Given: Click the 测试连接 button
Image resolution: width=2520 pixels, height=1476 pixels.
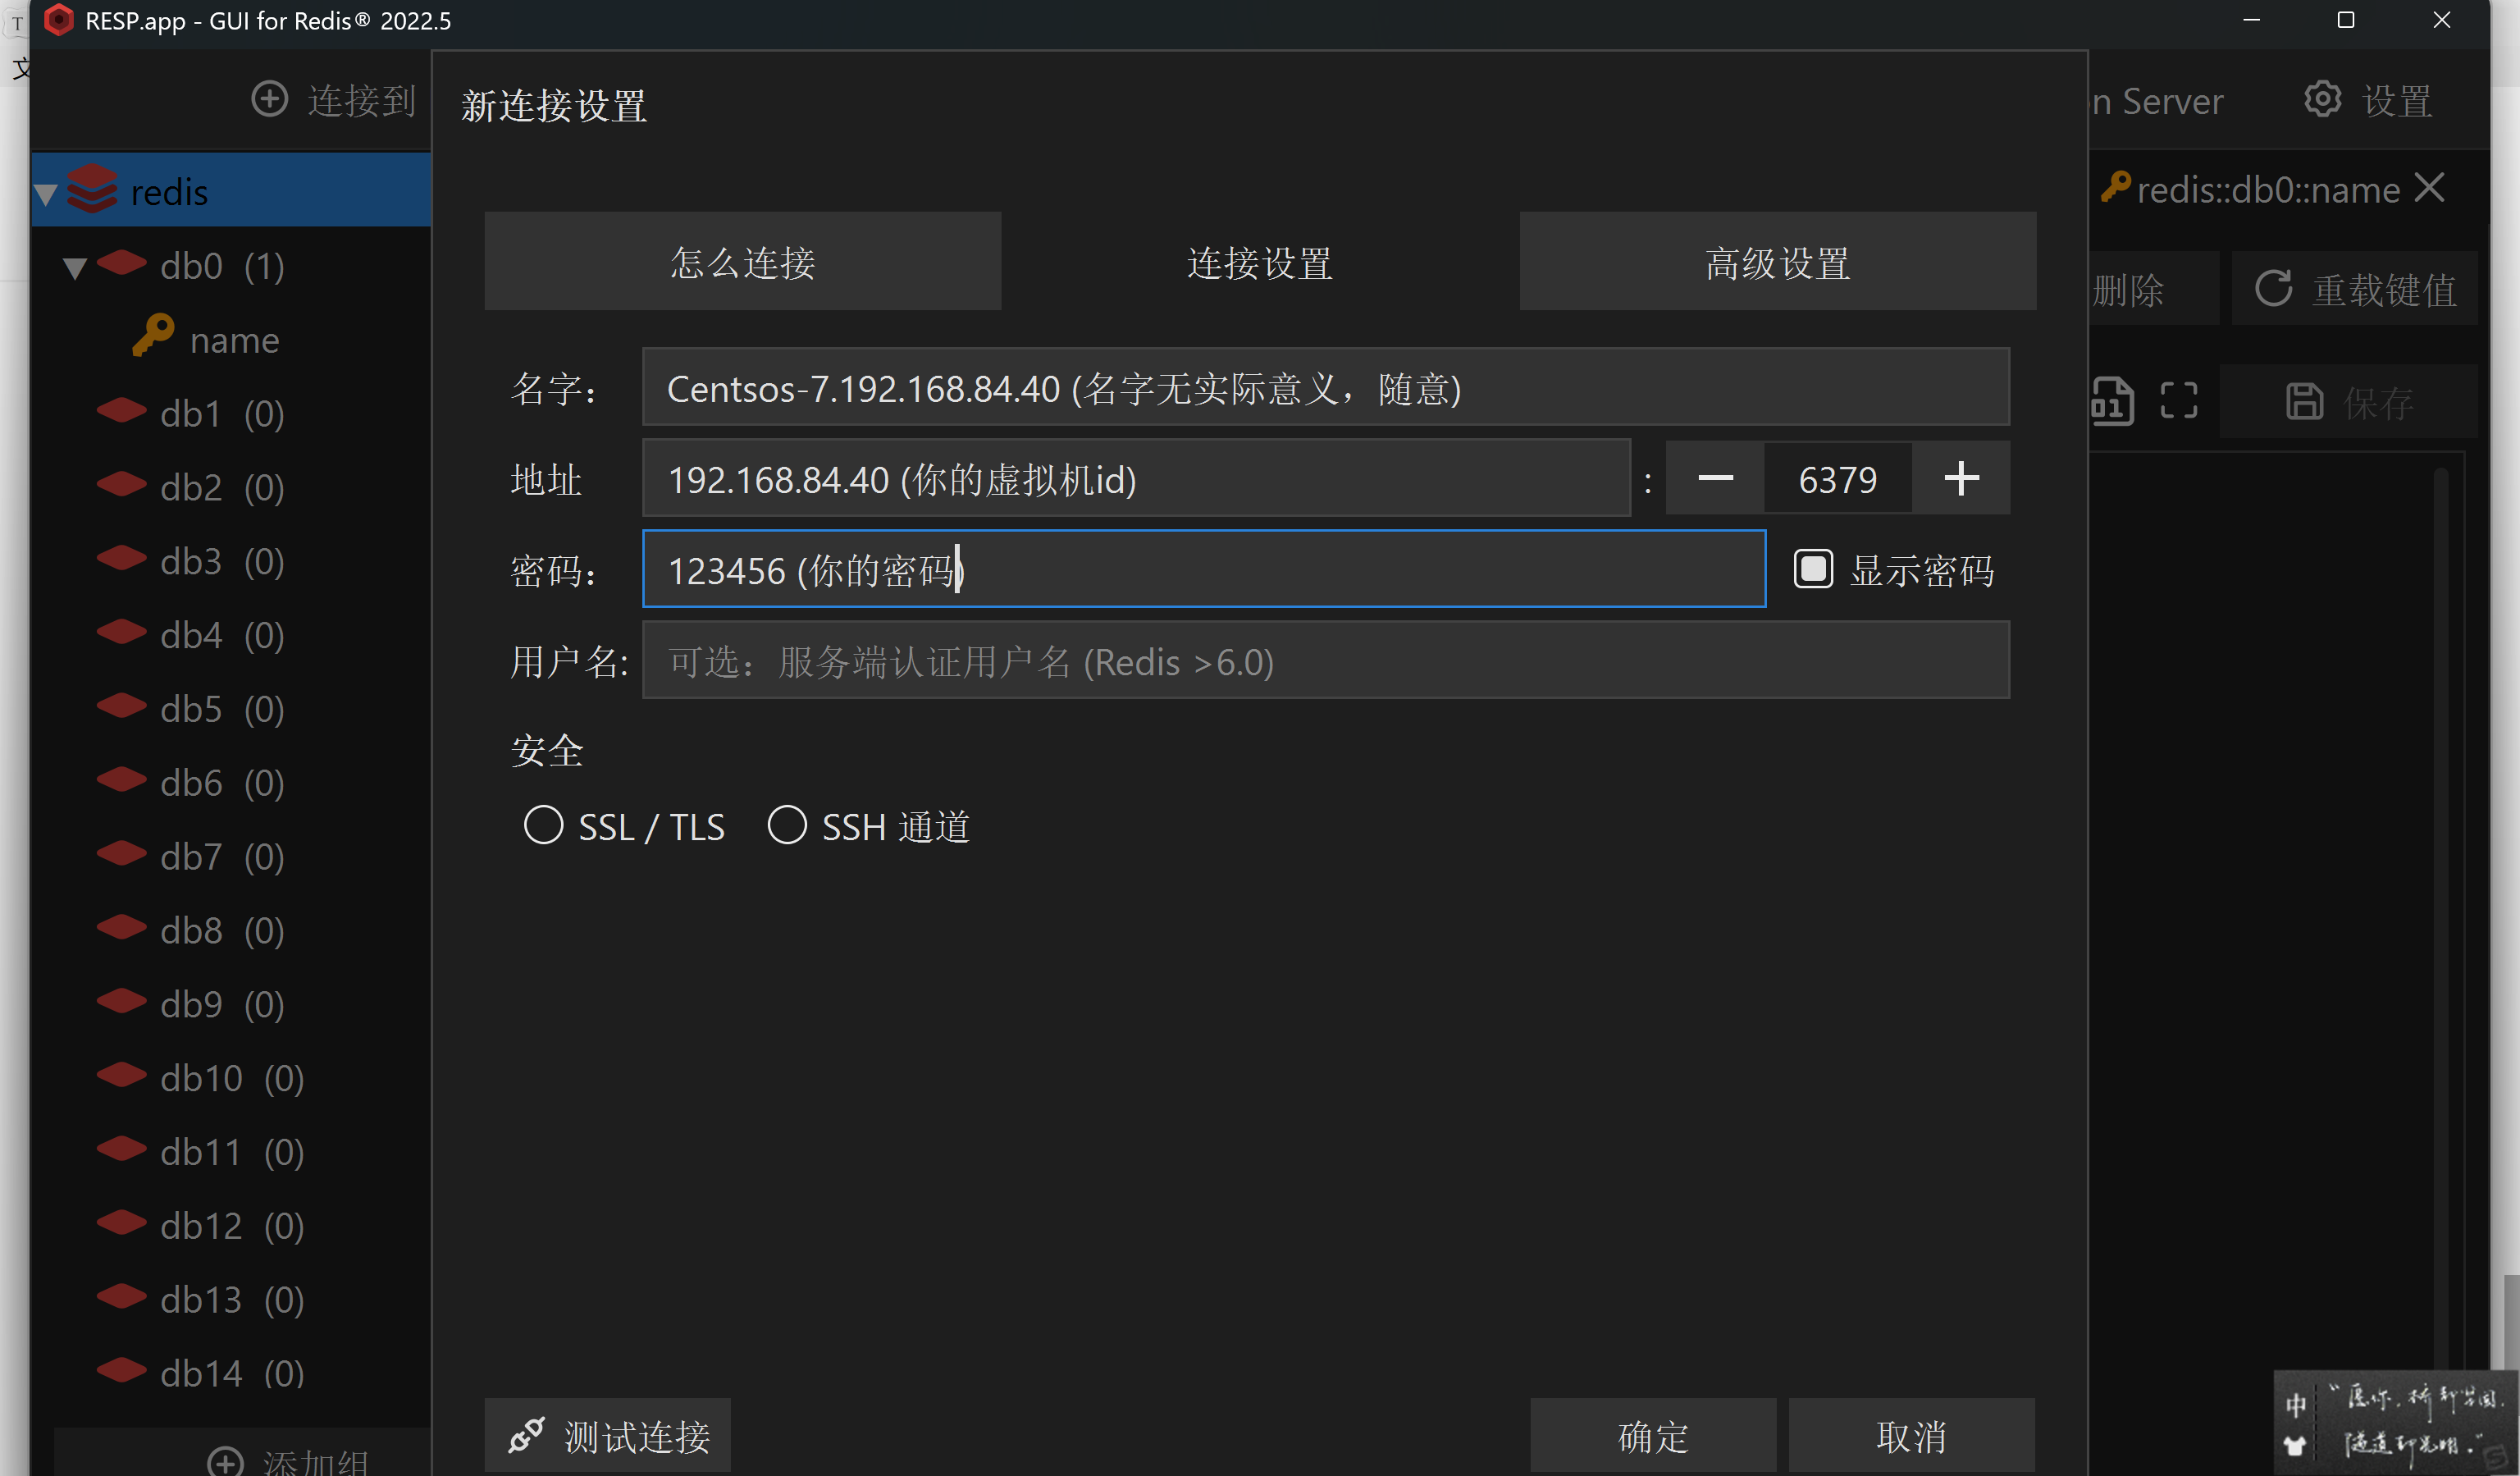Looking at the screenshot, I should coord(608,1435).
